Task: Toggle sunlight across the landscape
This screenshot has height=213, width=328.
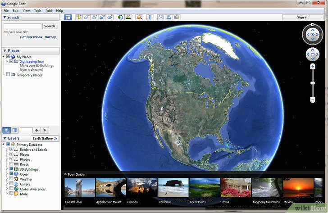Action: pyautogui.click(x=128, y=18)
